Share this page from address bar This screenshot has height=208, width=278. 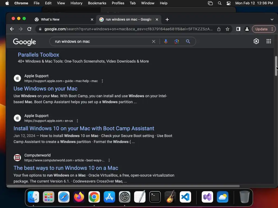tap(219, 29)
